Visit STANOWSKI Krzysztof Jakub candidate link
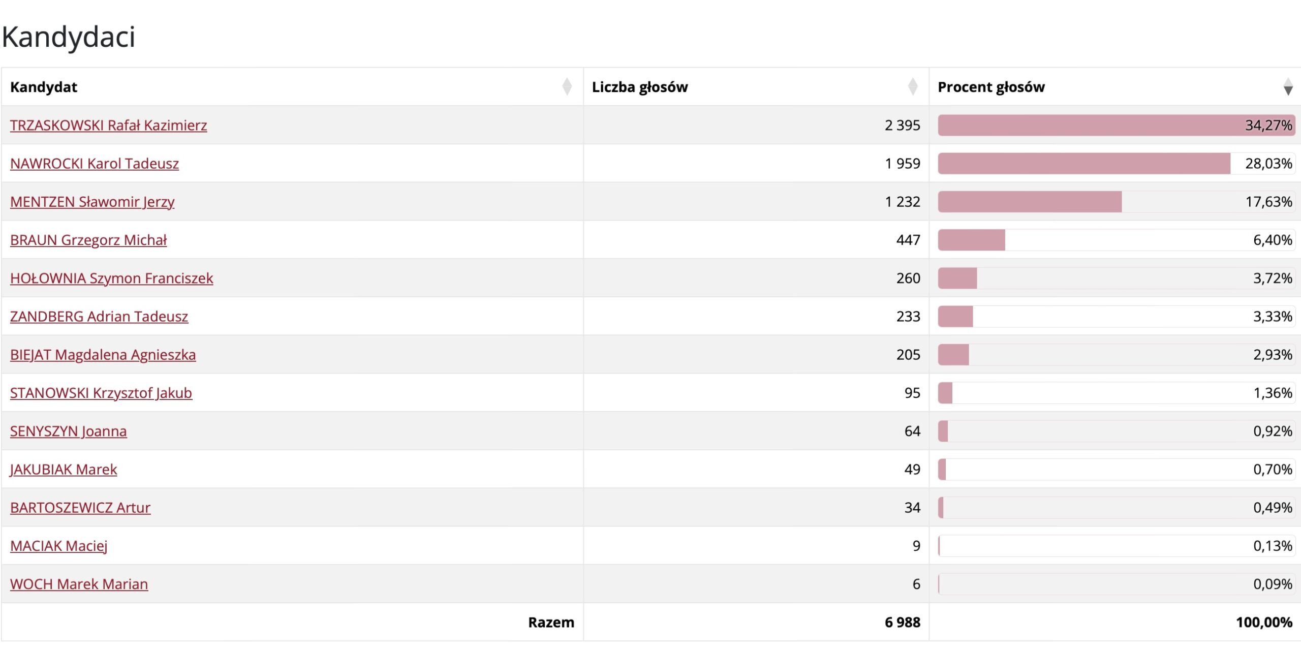1301x651 pixels. [101, 393]
